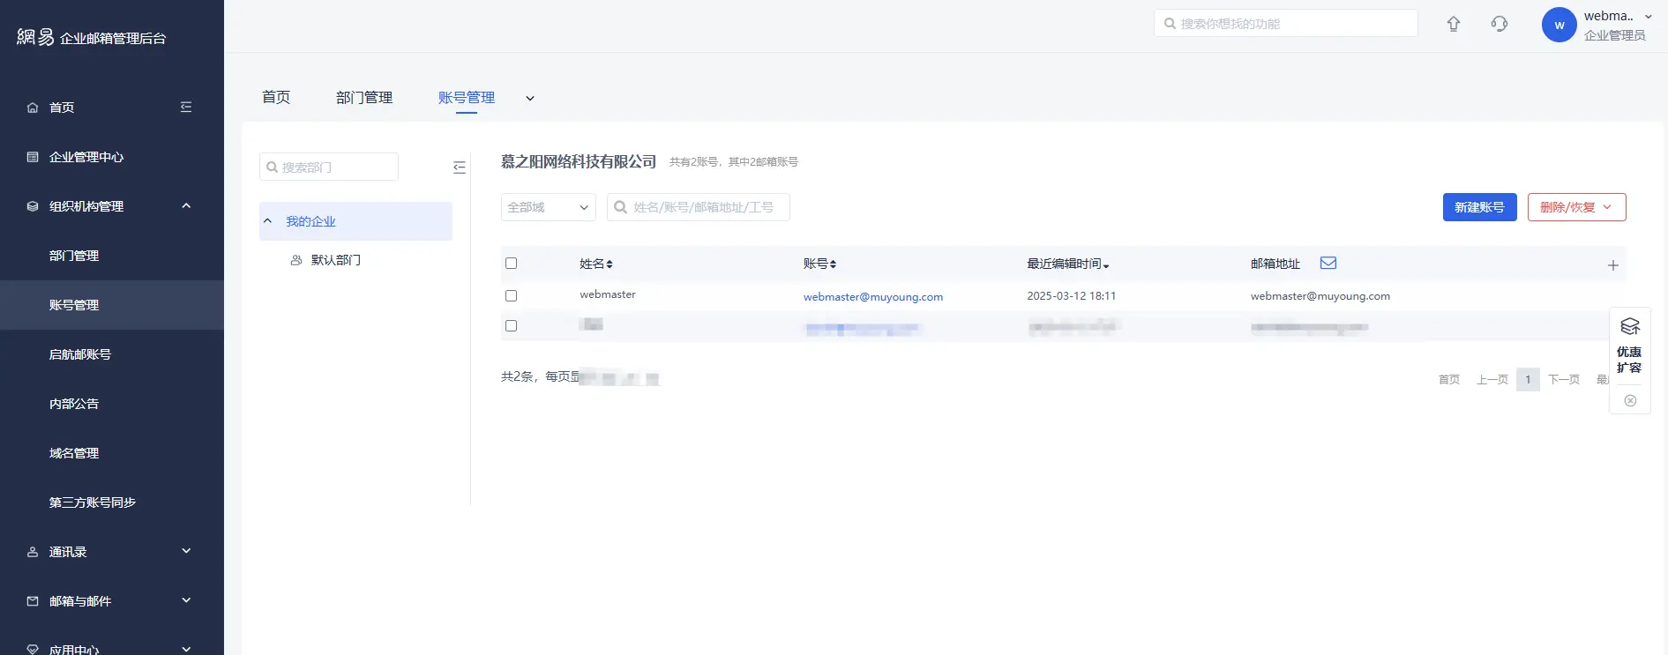Open the 全部域 domain dropdown

pyautogui.click(x=548, y=207)
